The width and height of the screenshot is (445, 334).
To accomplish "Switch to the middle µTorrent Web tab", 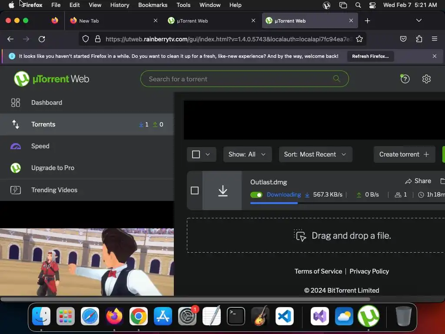I will pyautogui.click(x=212, y=21).
